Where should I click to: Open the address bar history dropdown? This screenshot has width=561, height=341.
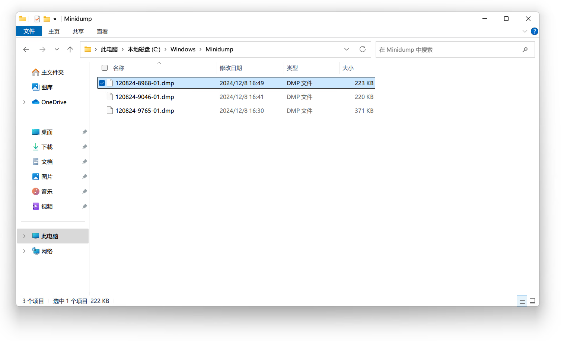pos(347,49)
